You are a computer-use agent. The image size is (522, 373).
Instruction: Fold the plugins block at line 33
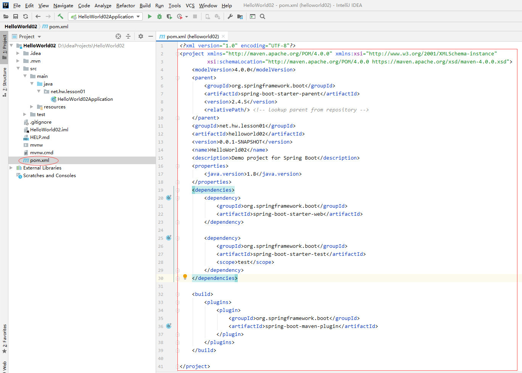pos(177,302)
